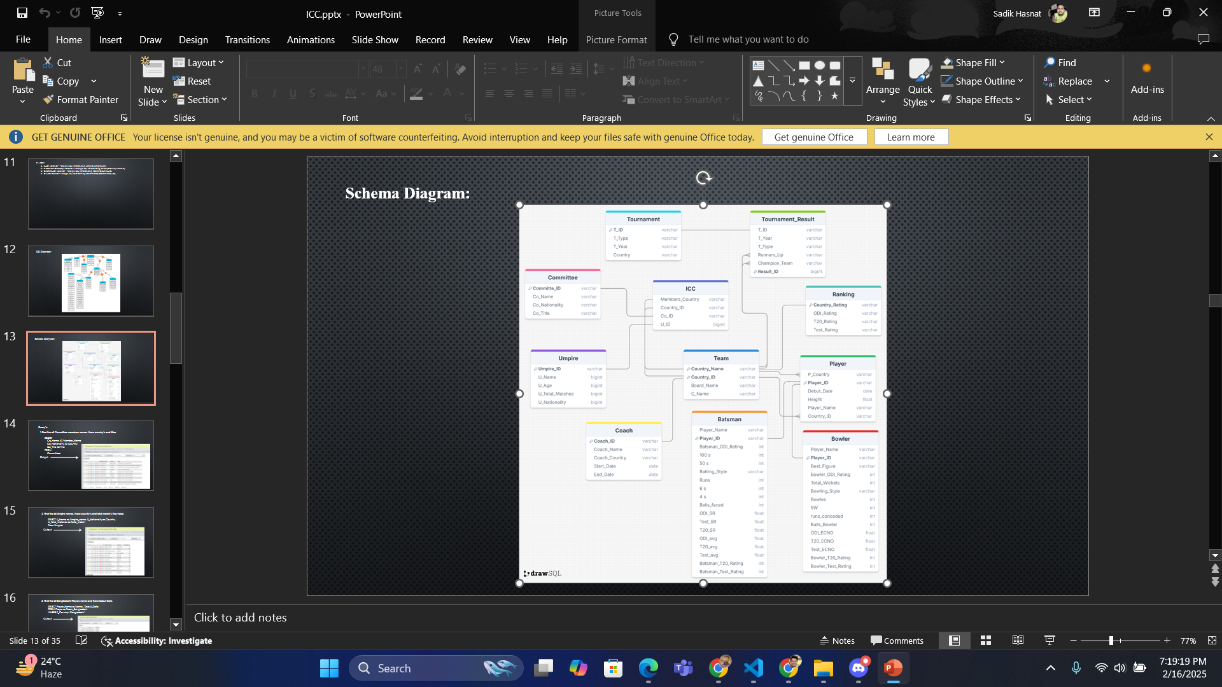Expand the shapes gallery More arrow

[x=852, y=81]
